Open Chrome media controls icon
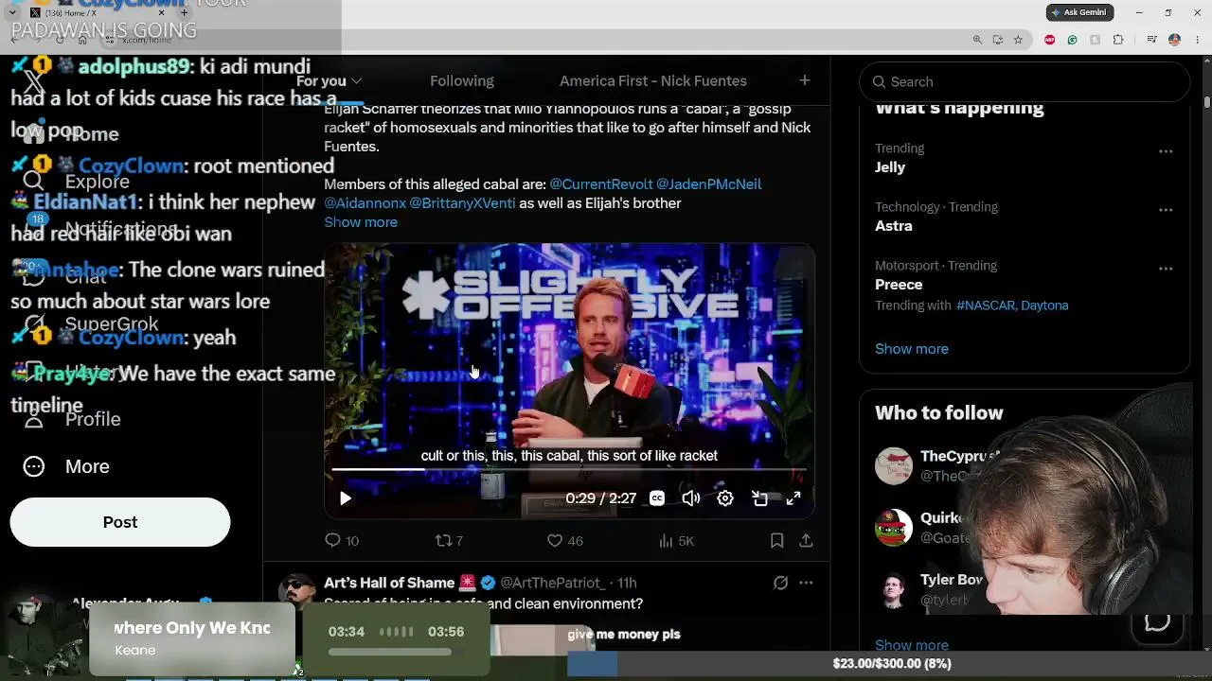Viewport: 1212px width, 681px height. pos(1151,40)
